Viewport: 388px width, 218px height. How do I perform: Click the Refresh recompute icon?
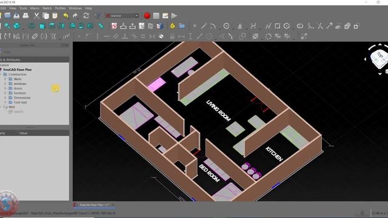point(86,16)
